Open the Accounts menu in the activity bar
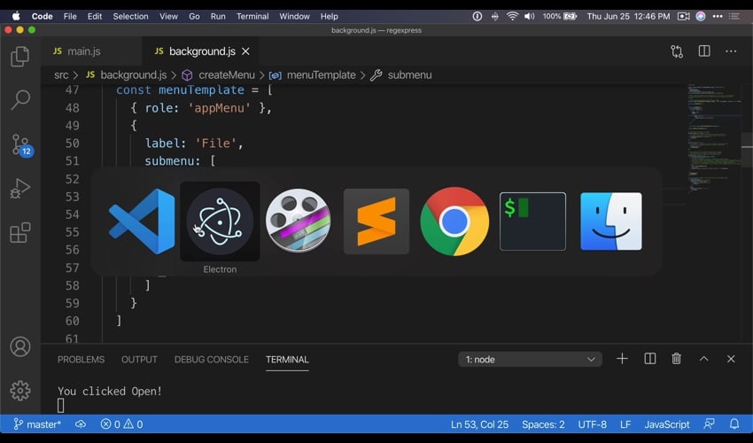The image size is (753, 443). pyautogui.click(x=20, y=346)
